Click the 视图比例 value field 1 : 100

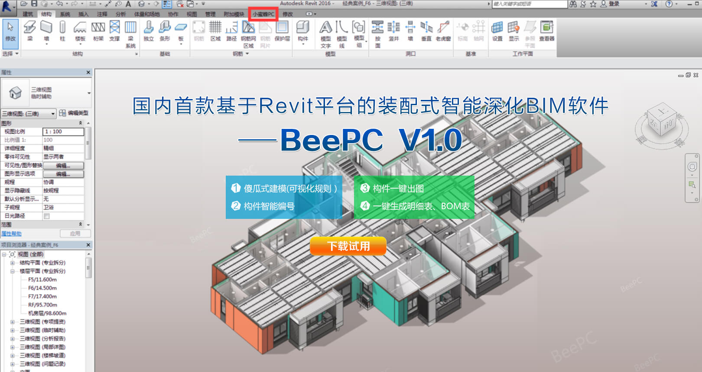coord(63,131)
